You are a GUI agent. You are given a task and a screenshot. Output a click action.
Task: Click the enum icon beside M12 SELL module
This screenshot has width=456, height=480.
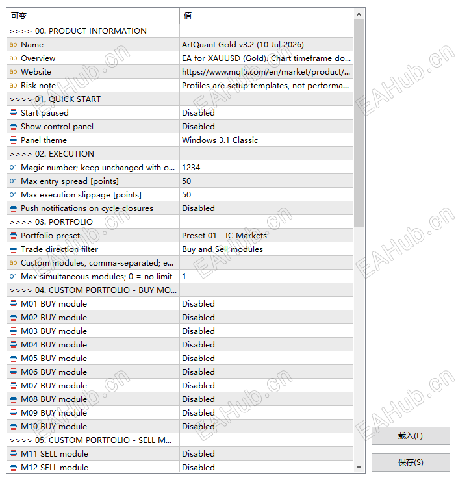coord(13,467)
